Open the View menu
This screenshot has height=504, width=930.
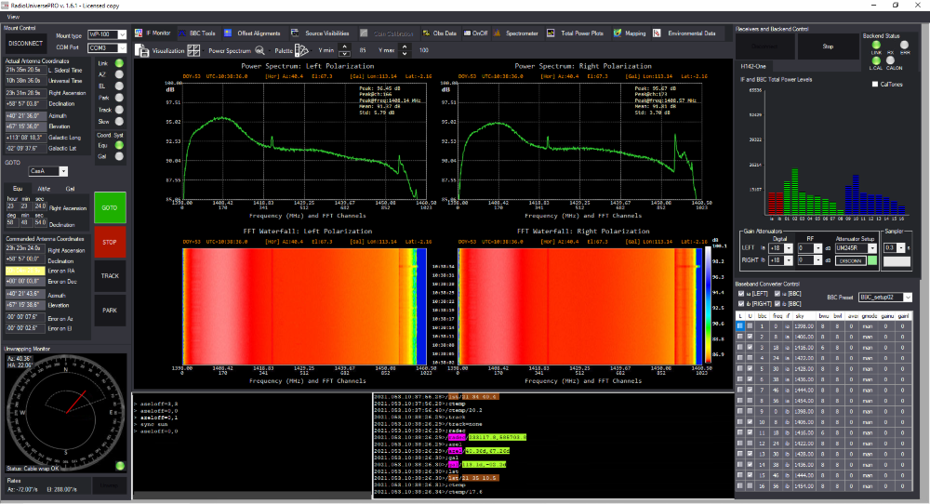pos(13,17)
